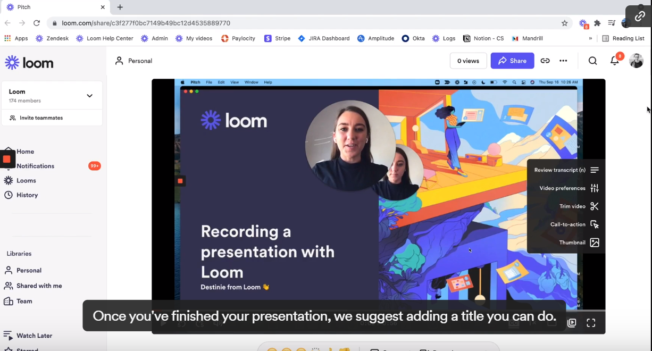Open the Admin bookmark
Image resolution: width=652 pixels, height=351 pixels.
pyautogui.click(x=154, y=38)
